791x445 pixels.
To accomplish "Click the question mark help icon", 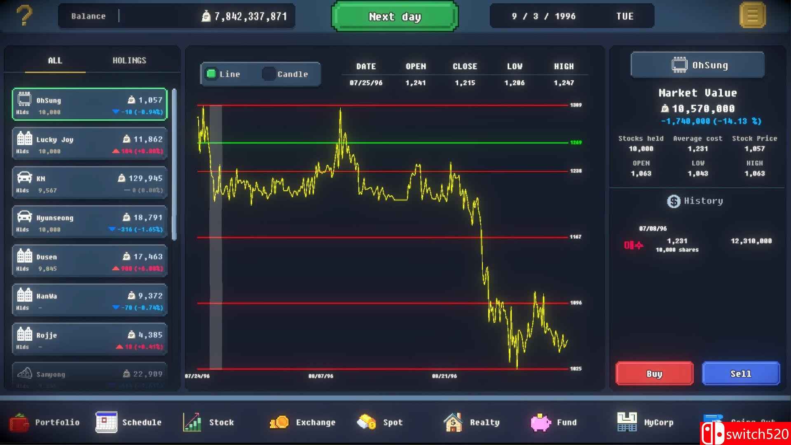I will (x=24, y=16).
